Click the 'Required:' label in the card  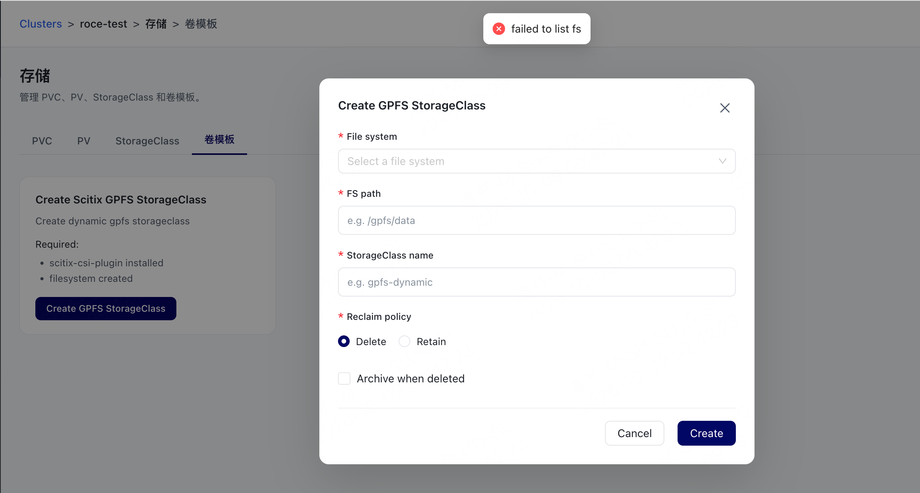[x=57, y=244]
